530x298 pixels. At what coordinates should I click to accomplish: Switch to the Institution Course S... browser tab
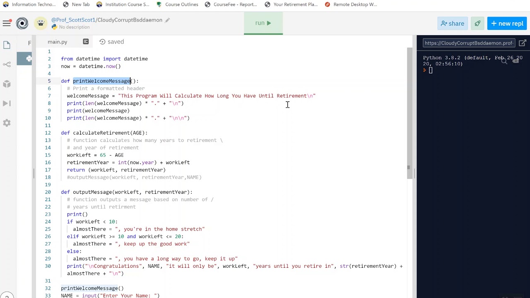[123, 4]
